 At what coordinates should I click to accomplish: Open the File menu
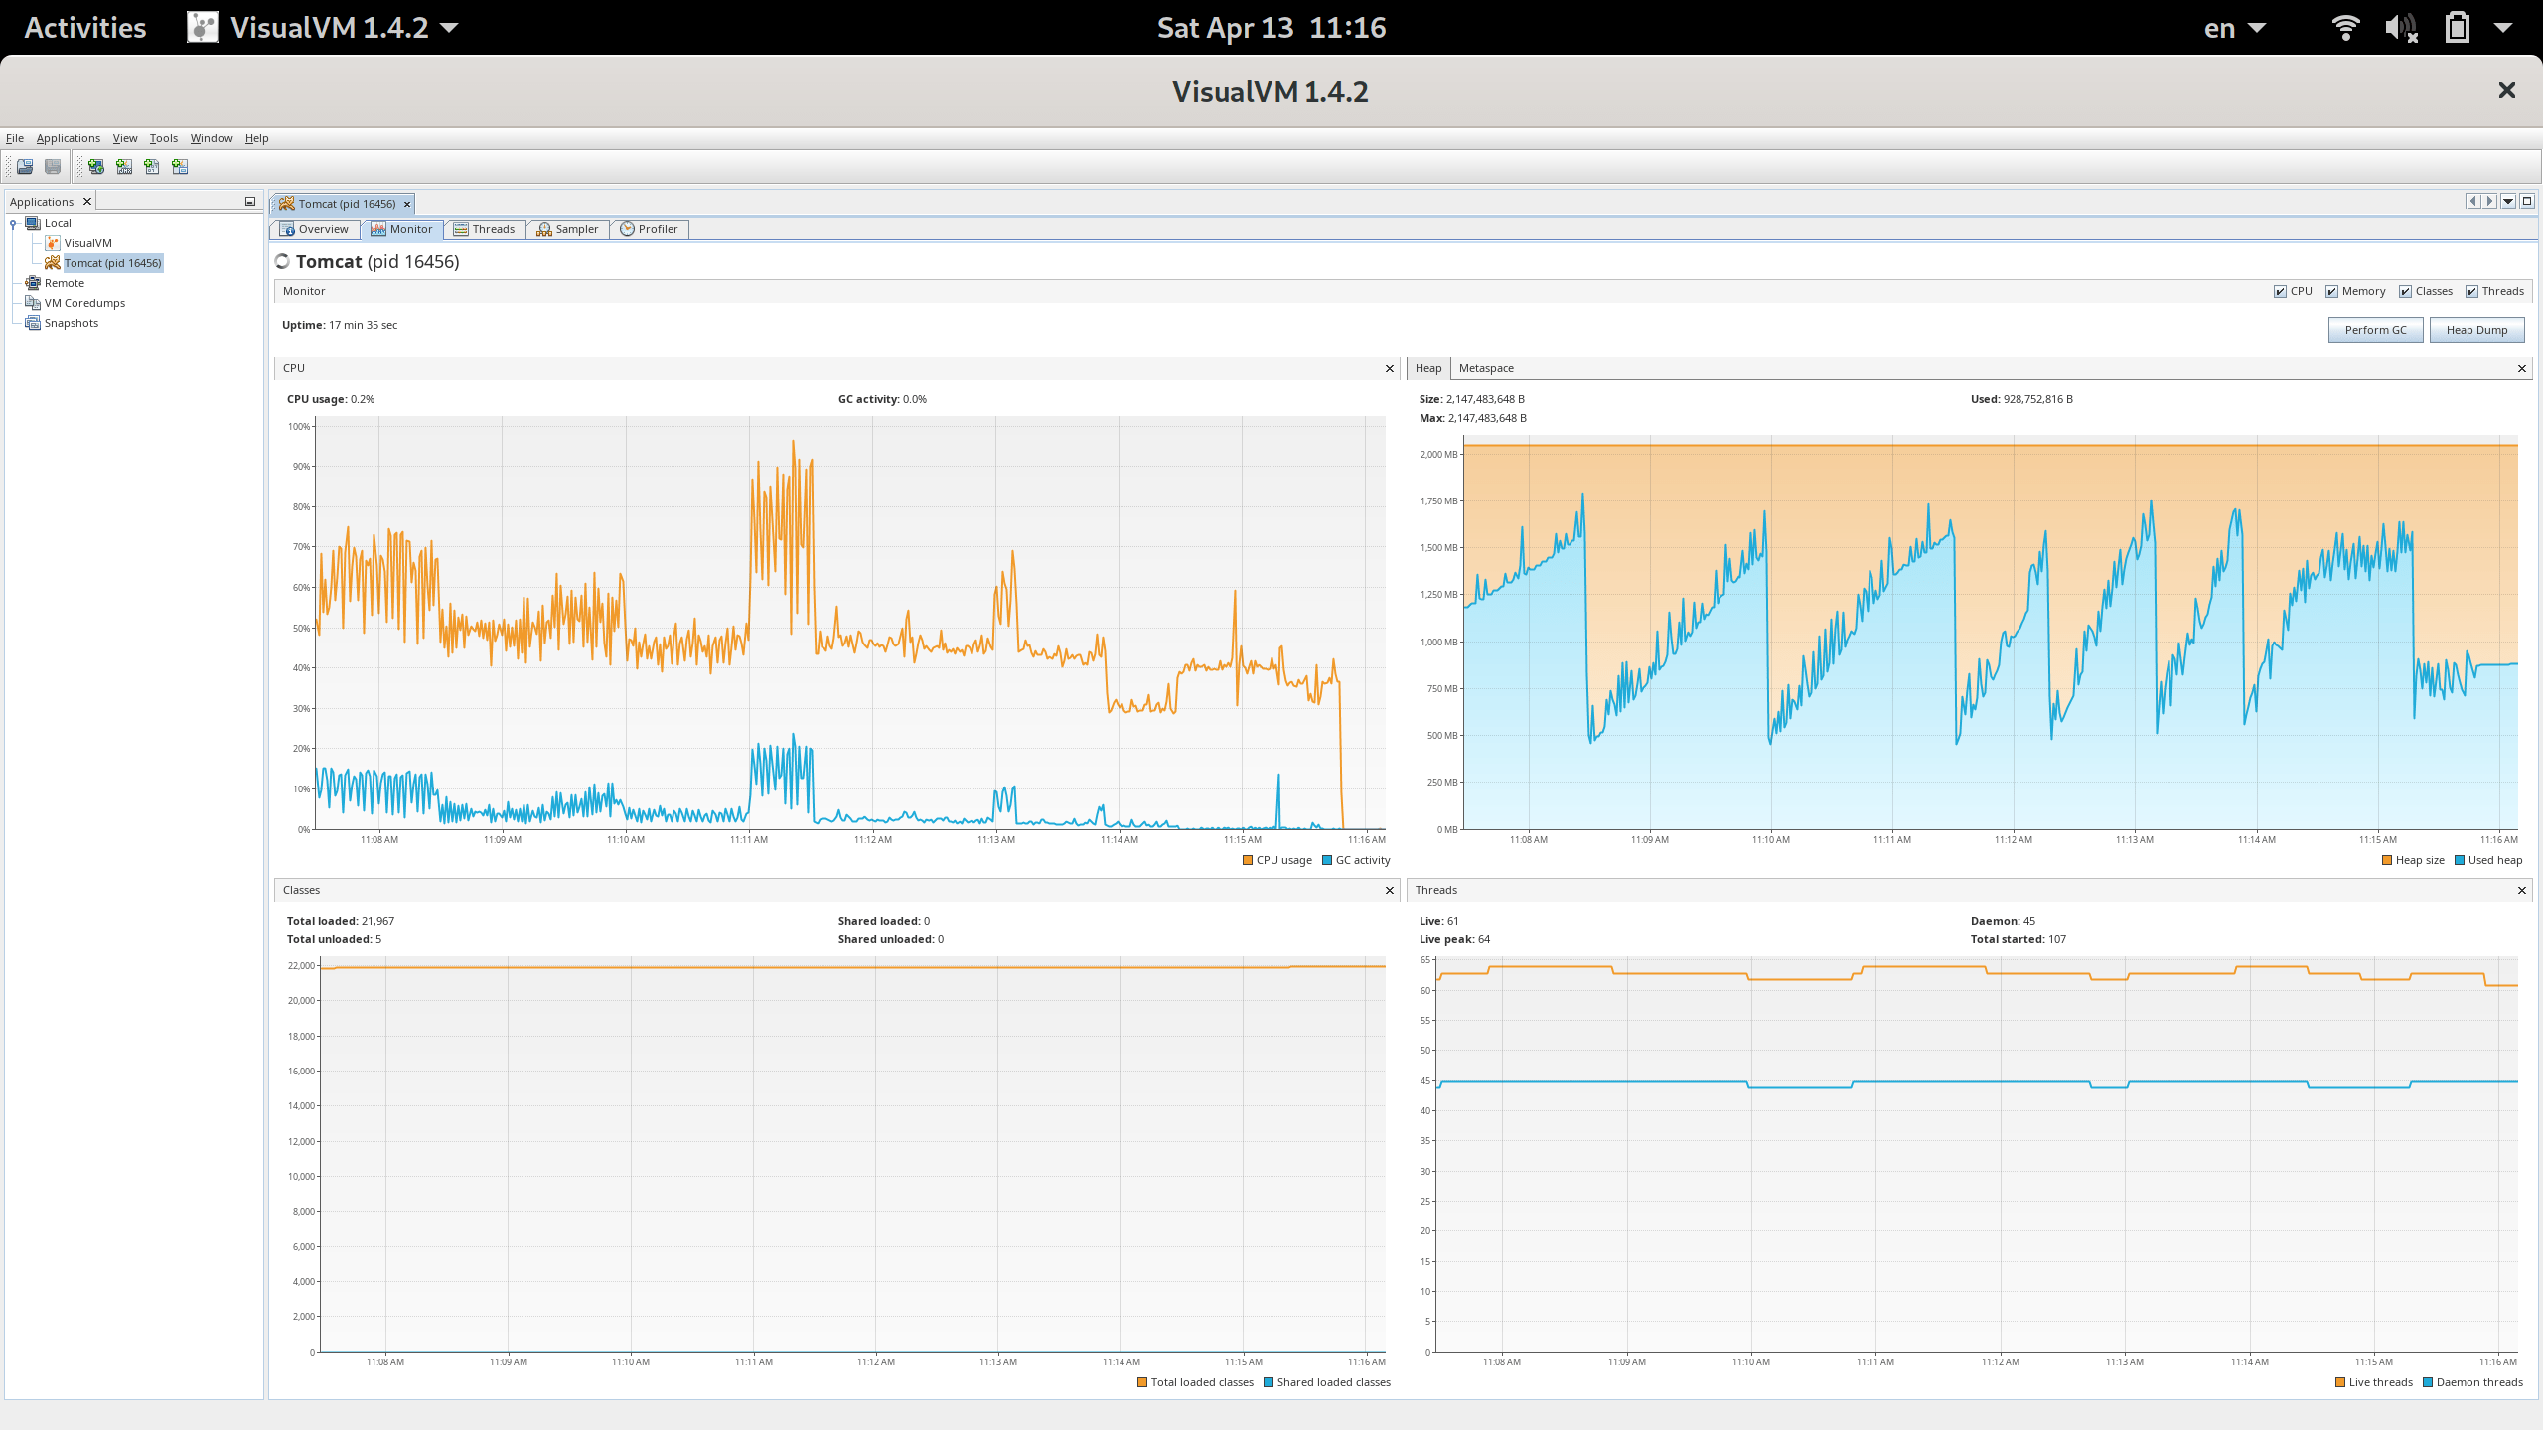coord(15,138)
